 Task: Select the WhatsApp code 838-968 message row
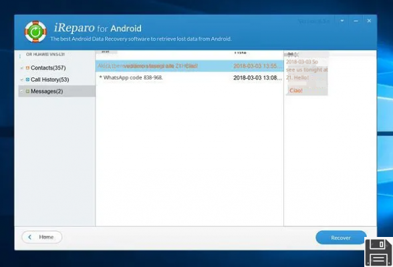pyautogui.click(x=190, y=78)
